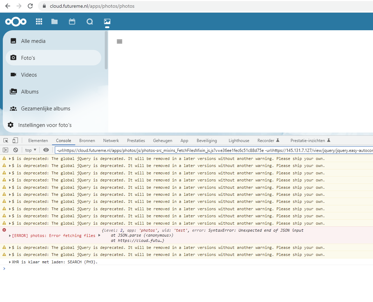The image size is (373, 302).
Task: Click the Nextcloud logo icon
Action: click(16, 22)
